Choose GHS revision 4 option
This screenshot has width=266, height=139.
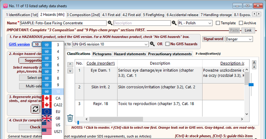tap(53, 51)
